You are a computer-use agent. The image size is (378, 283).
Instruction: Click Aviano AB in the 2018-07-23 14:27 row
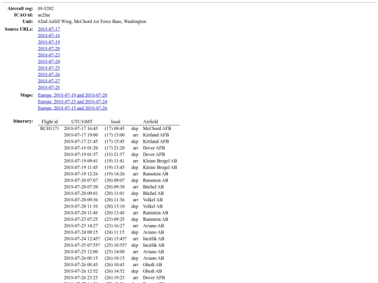coord(153,226)
